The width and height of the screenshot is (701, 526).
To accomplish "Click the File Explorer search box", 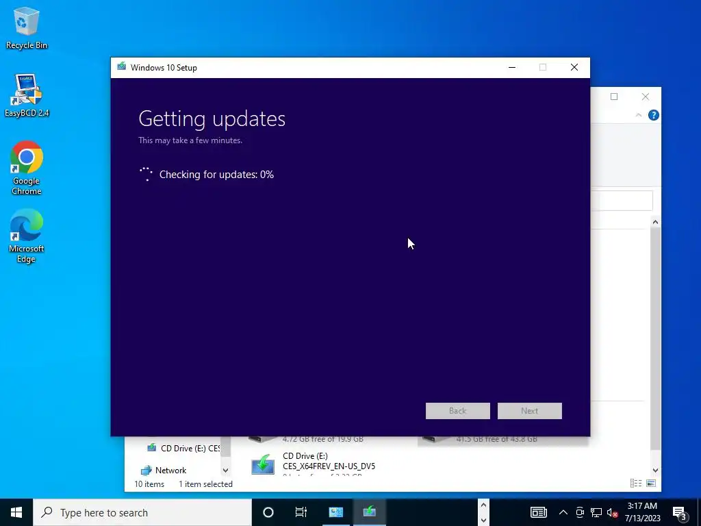I will click(x=622, y=201).
